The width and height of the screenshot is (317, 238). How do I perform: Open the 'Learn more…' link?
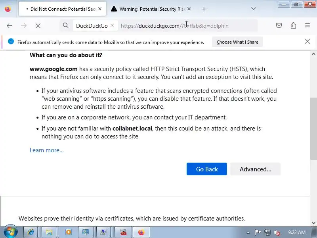47,150
